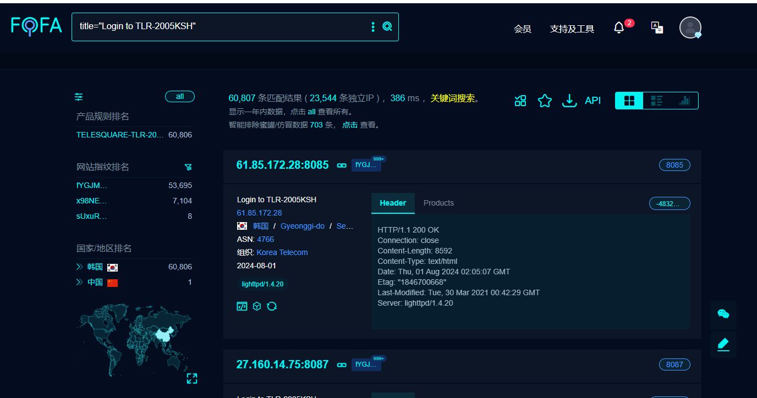Toggle the filter settings sliders icon
Image resolution: width=757 pixels, height=398 pixels.
pos(79,97)
